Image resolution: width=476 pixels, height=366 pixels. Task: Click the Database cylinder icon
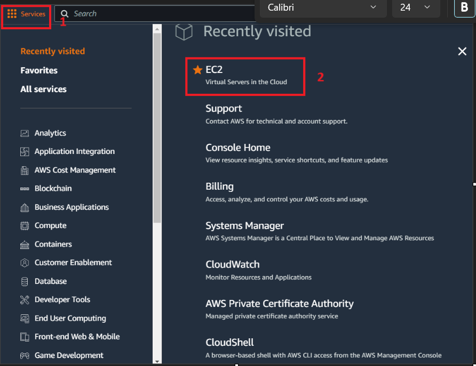pos(25,281)
